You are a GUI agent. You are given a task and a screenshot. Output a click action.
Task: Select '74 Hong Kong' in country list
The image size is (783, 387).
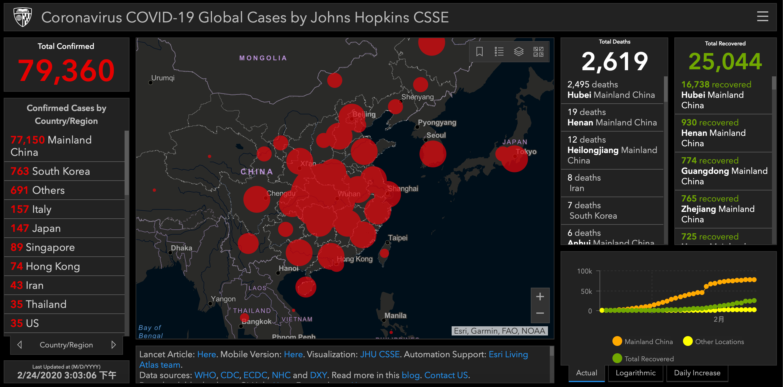tap(64, 266)
